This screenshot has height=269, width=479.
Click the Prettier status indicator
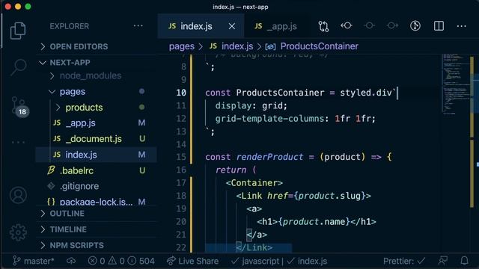pyautogui.click(x=404, y=261)
